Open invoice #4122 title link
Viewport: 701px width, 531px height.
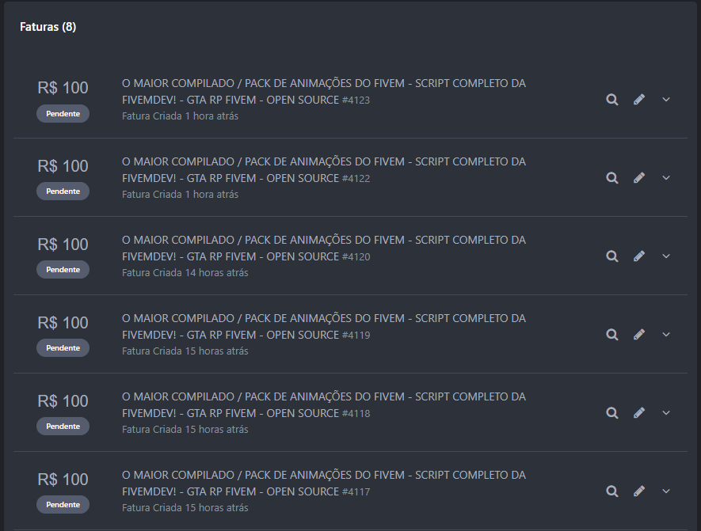(x=323, y=169)
